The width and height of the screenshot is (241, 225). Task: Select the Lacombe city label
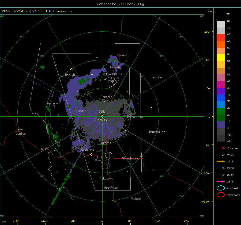[x=116, y=67]
